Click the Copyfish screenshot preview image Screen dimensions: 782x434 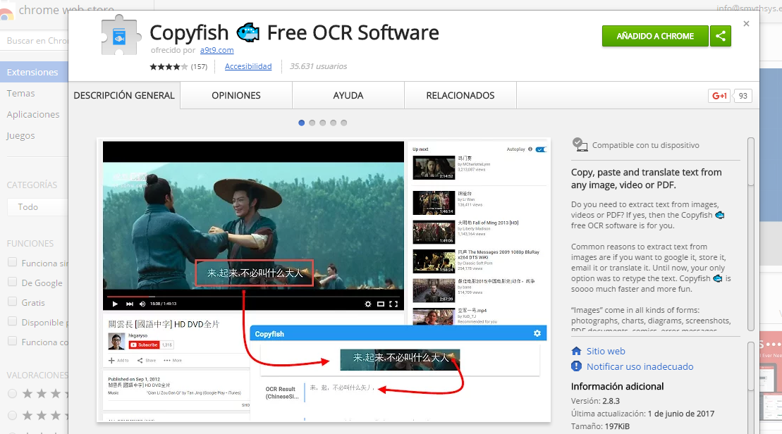tap(324, 280)
